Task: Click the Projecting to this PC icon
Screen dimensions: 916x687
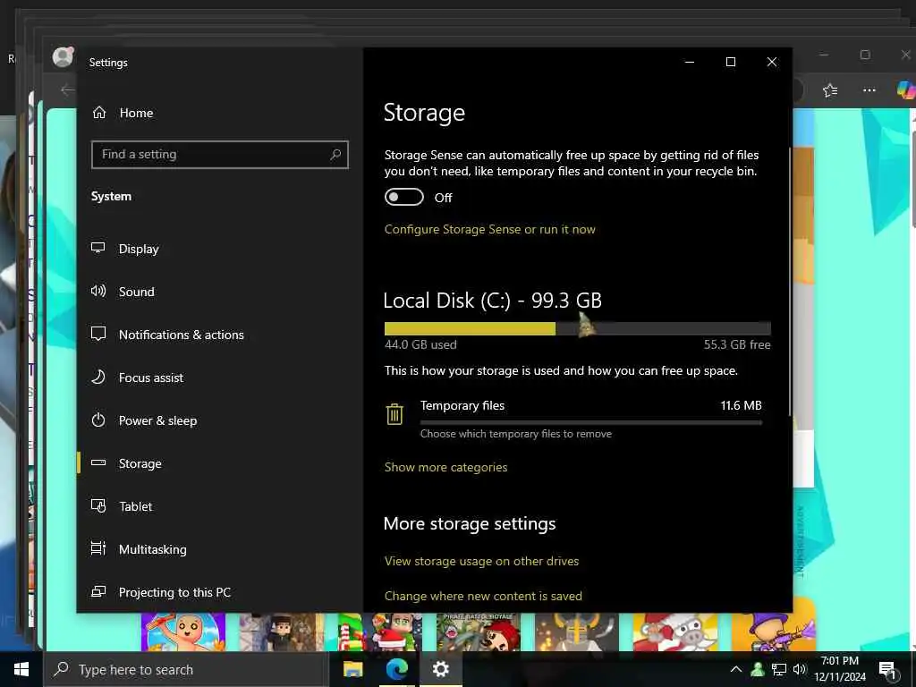Action: (98, 591)
